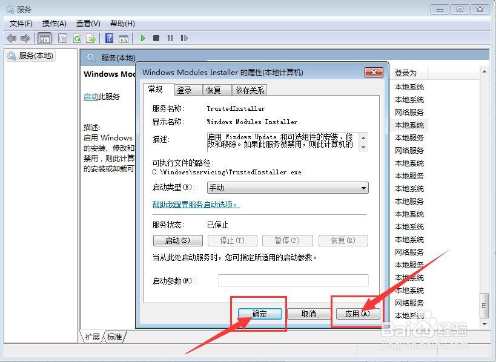The image size is (496, 362).
Task: Click the 启动(S) button
Action: 178,240
